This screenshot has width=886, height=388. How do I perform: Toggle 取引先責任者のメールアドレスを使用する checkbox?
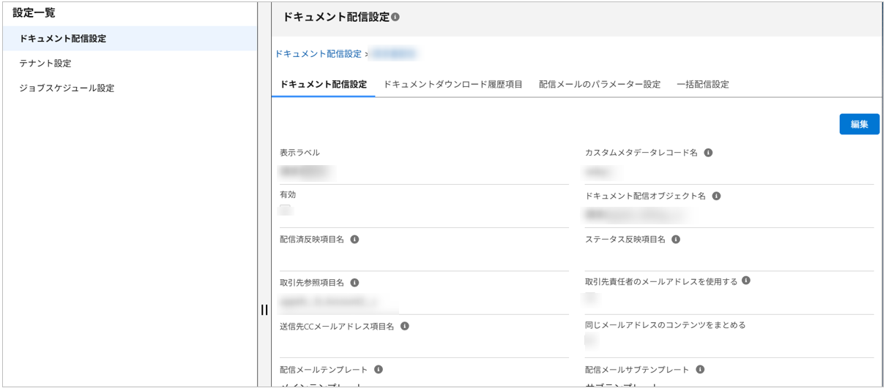[590, 297]
